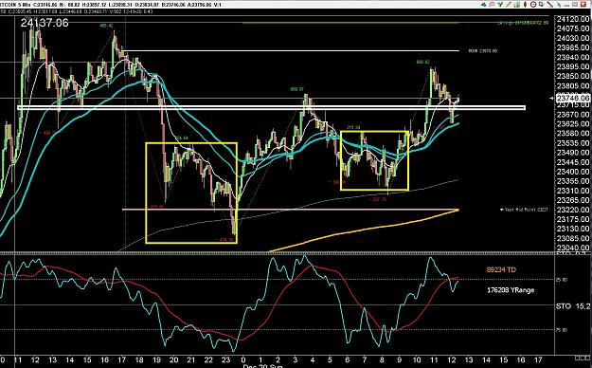Click the 23895.00 price axis label
Viewport: 592px width, 368px height.
click(x=573, y=66)
